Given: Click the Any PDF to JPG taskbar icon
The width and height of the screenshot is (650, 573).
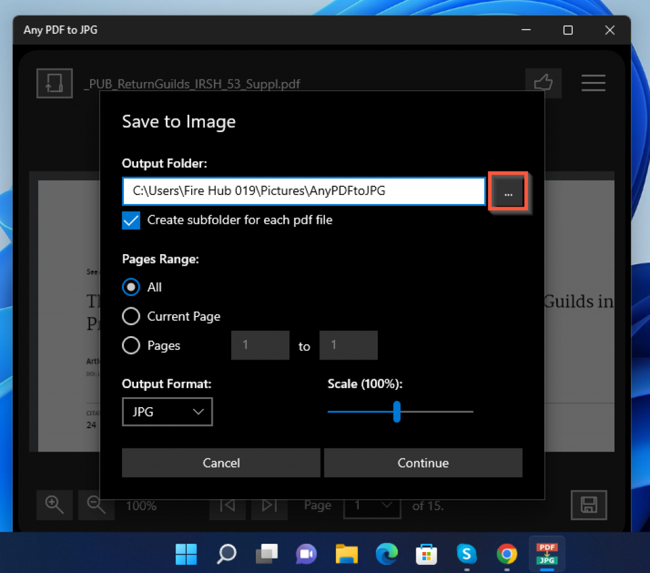Looking at the screenshot, I should click(547, 554).
